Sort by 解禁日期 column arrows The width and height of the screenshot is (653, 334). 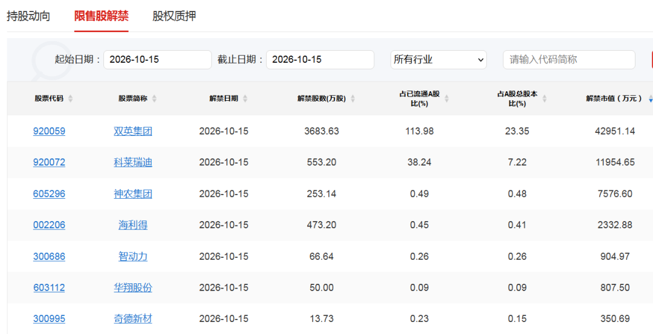click(245, 98)
